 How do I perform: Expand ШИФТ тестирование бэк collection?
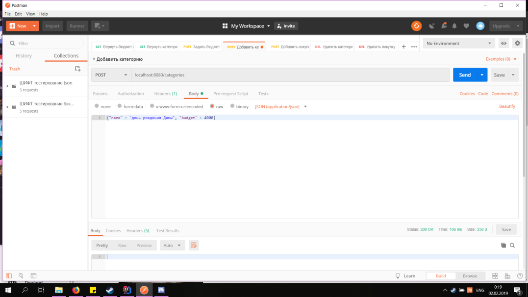tap(7, 107)
